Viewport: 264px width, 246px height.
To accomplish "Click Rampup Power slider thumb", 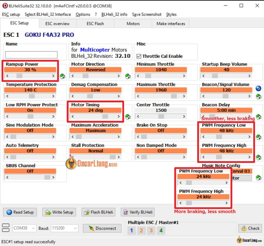I will click(19, 76).
